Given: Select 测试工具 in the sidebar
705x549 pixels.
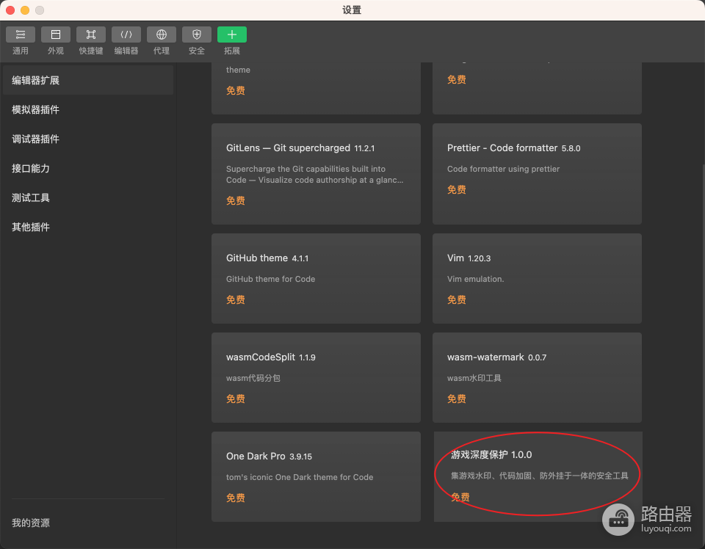Looking at the screenshot, I should (88, 197).
